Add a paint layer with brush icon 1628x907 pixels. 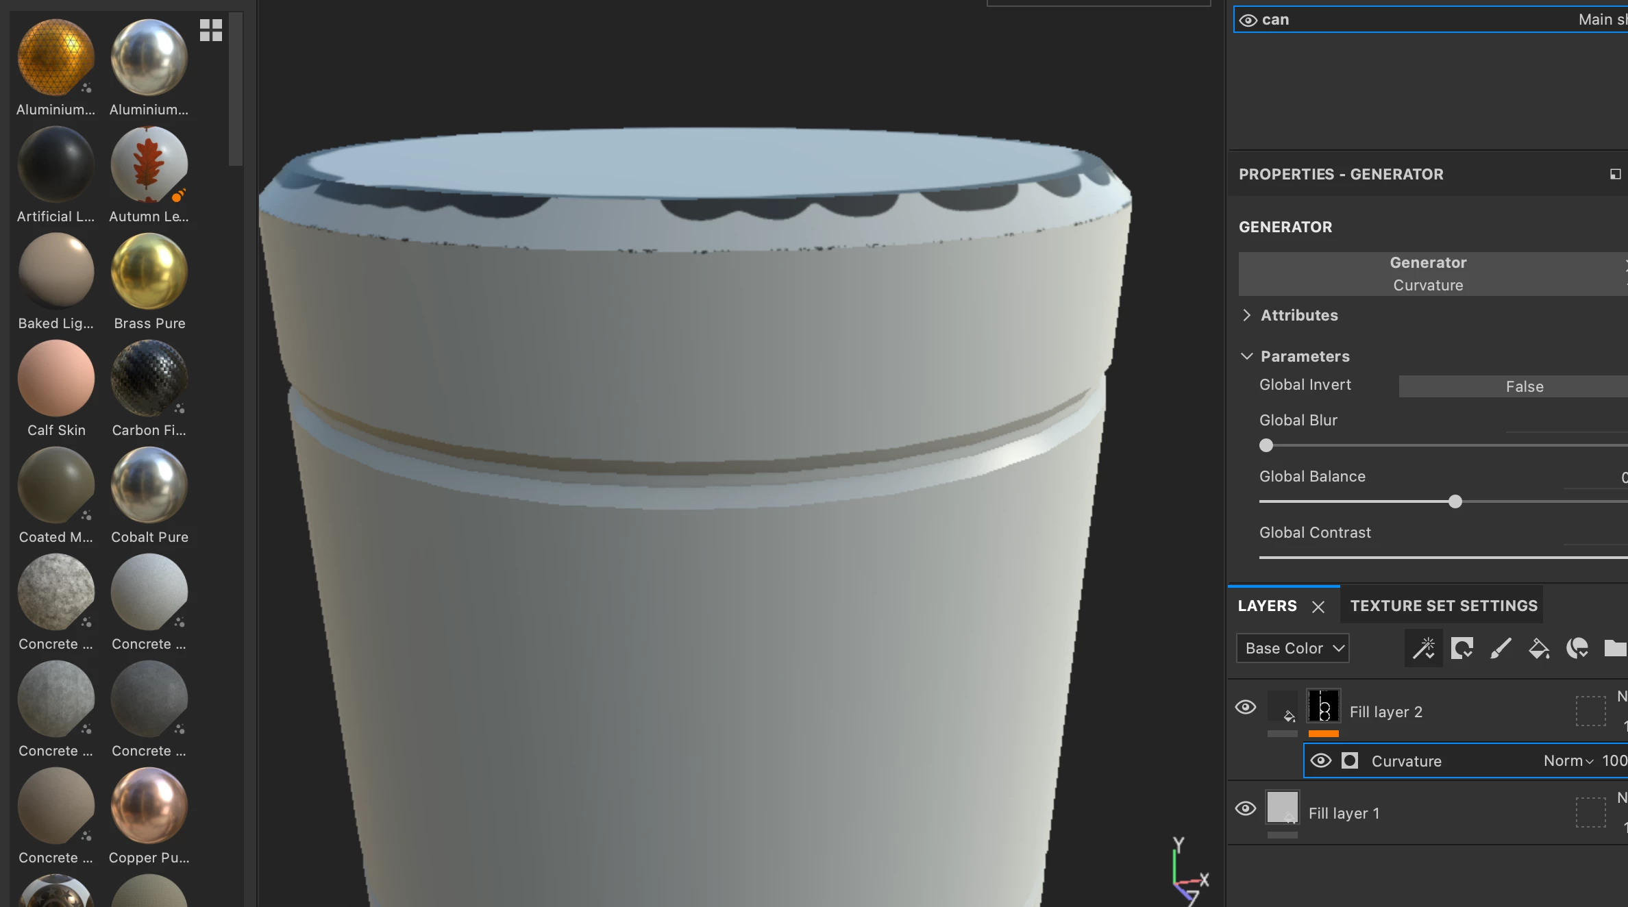tap(1501, 648)
